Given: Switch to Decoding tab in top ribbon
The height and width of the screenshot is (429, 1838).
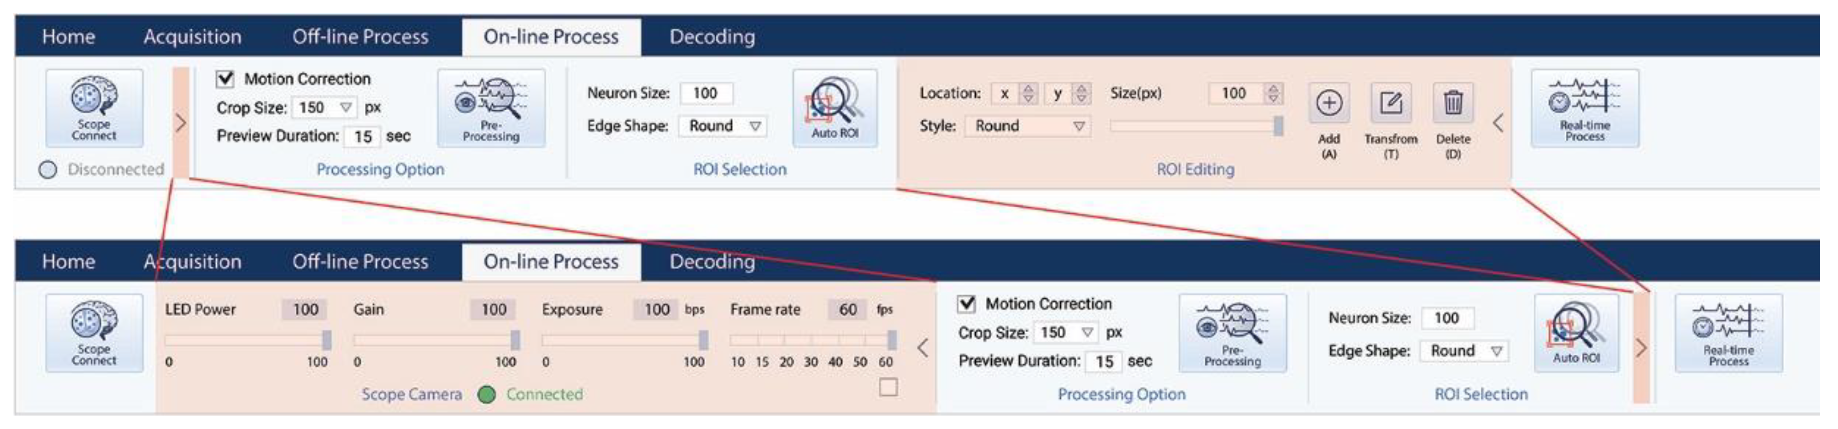Looking at the screenshot, I should (x=711, y=37).
